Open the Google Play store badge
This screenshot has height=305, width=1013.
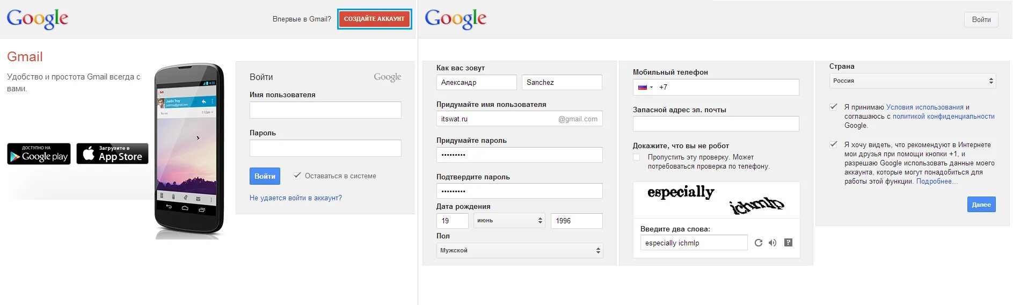point(39,154)
